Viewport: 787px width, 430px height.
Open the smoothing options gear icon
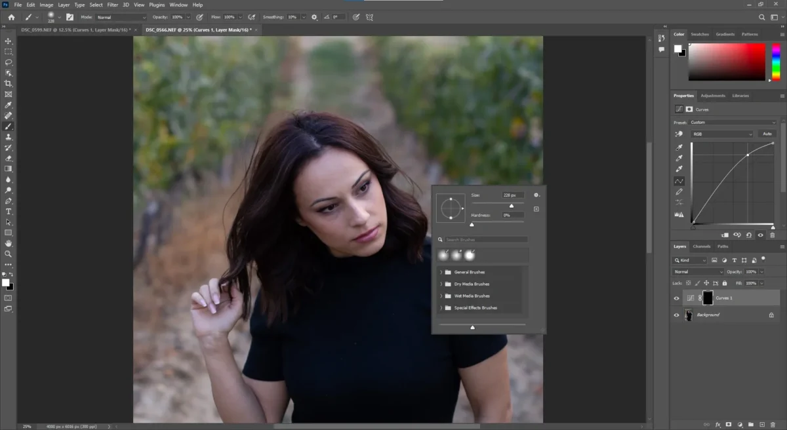click(314, 17)
